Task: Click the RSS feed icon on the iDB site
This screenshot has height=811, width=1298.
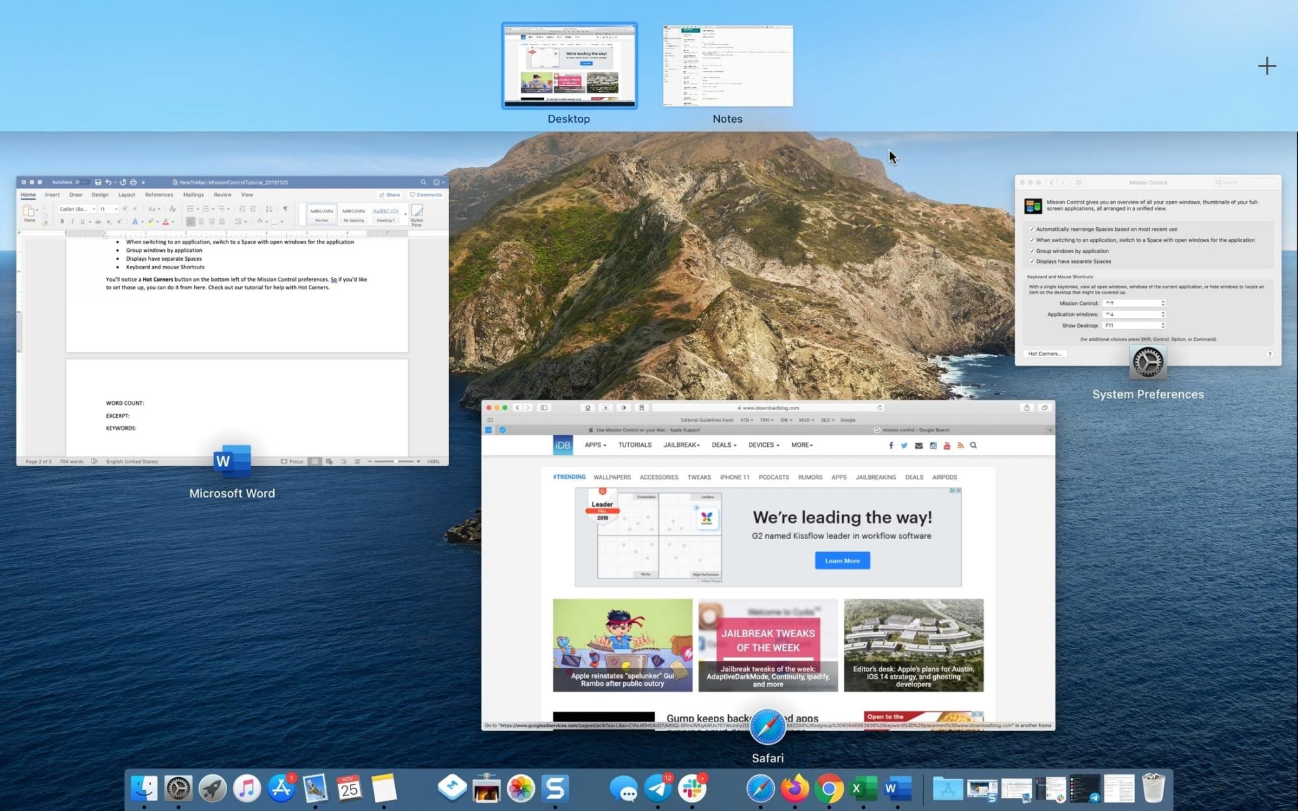Action: pyautogui.click(x=960, y=445)
